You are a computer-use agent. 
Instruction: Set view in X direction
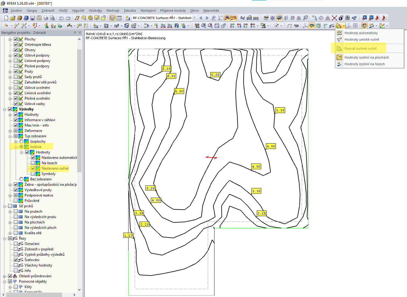point(232,26)
